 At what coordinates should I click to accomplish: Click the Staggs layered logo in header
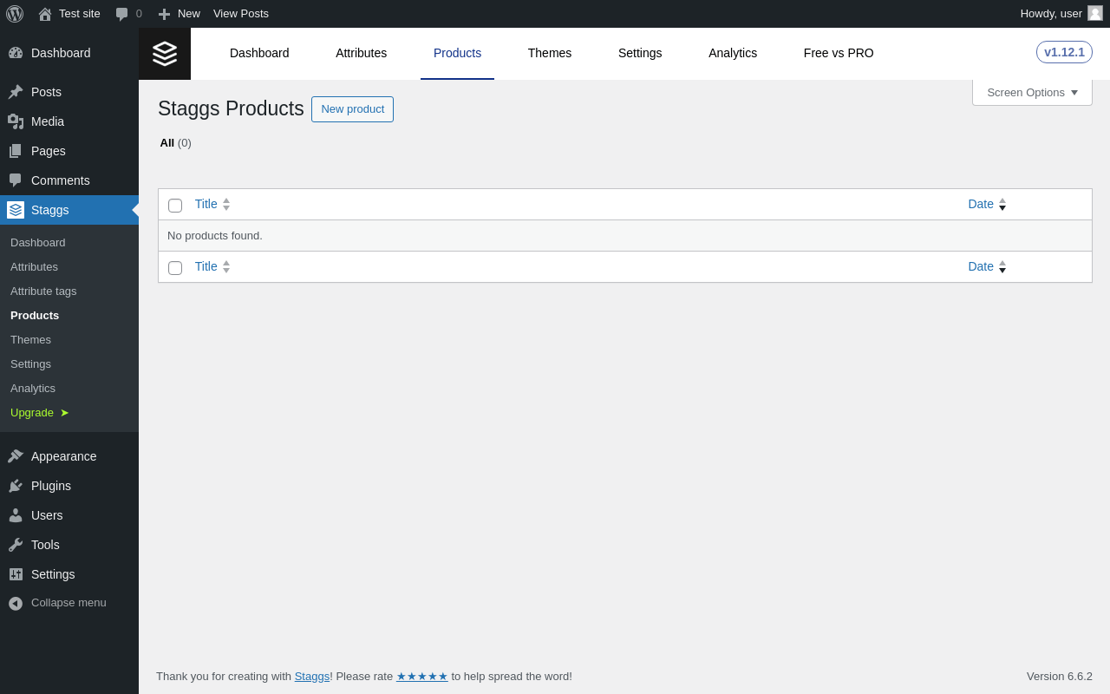[x=165, y=54]
